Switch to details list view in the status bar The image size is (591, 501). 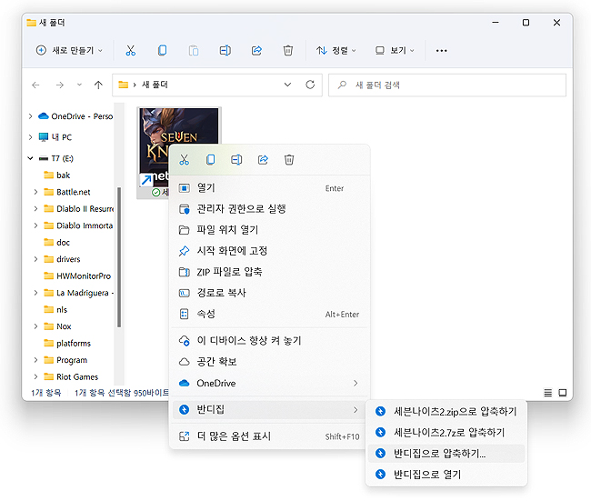[x=547, y=393]
